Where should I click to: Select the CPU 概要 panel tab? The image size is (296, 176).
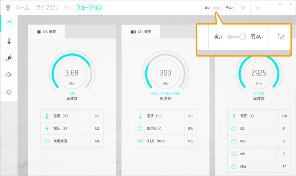tap(47, 32)
